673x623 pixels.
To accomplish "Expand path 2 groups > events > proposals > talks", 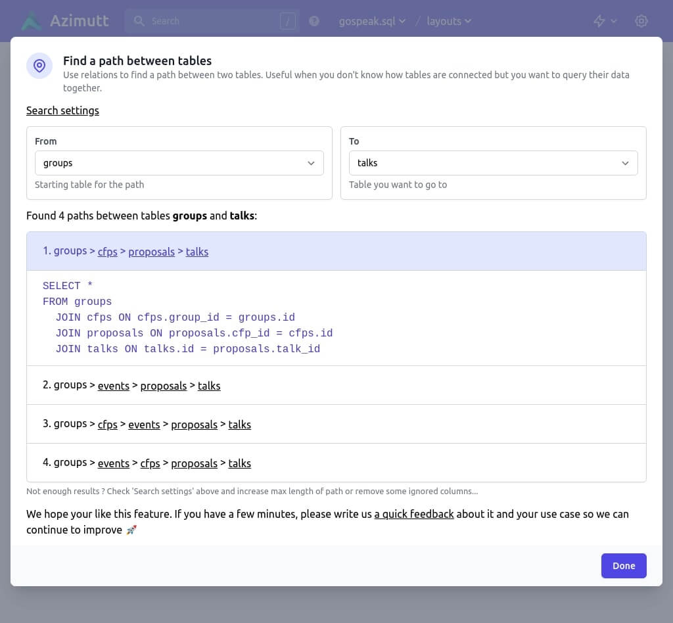I will click(394, 385).
